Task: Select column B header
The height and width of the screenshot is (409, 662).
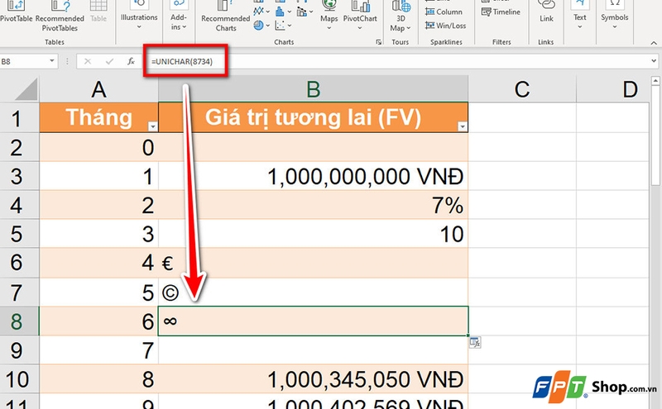Action: coord(314,89)
